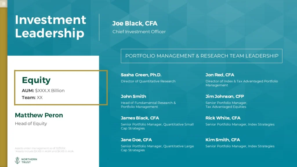Click John Smith name
The height and width of the screenshot is (167, 297).
133,96
